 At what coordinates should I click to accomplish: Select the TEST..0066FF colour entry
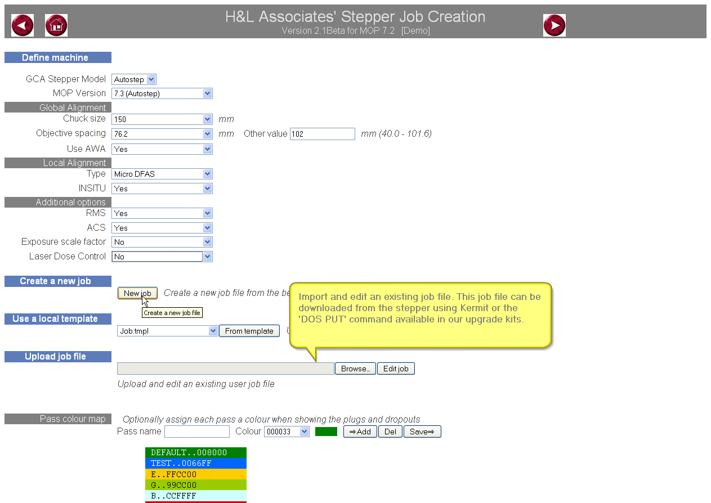[196, 463]
